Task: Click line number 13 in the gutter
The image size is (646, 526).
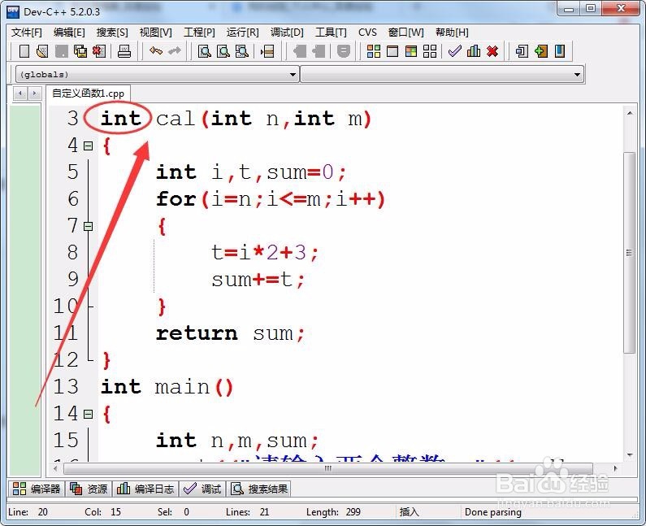Action: coord(67,387)
